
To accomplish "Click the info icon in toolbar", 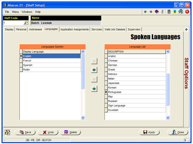I will pyautogui.click(x=163, y=12).
